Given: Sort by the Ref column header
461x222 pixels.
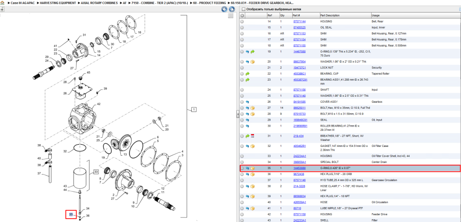Looking at the screenshot, I should tap(273, 16).
